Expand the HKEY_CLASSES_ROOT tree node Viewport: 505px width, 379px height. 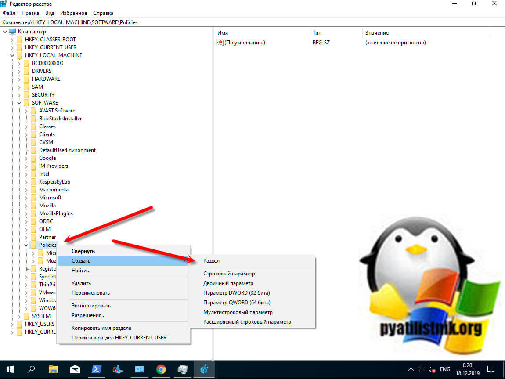pos(12,40)
